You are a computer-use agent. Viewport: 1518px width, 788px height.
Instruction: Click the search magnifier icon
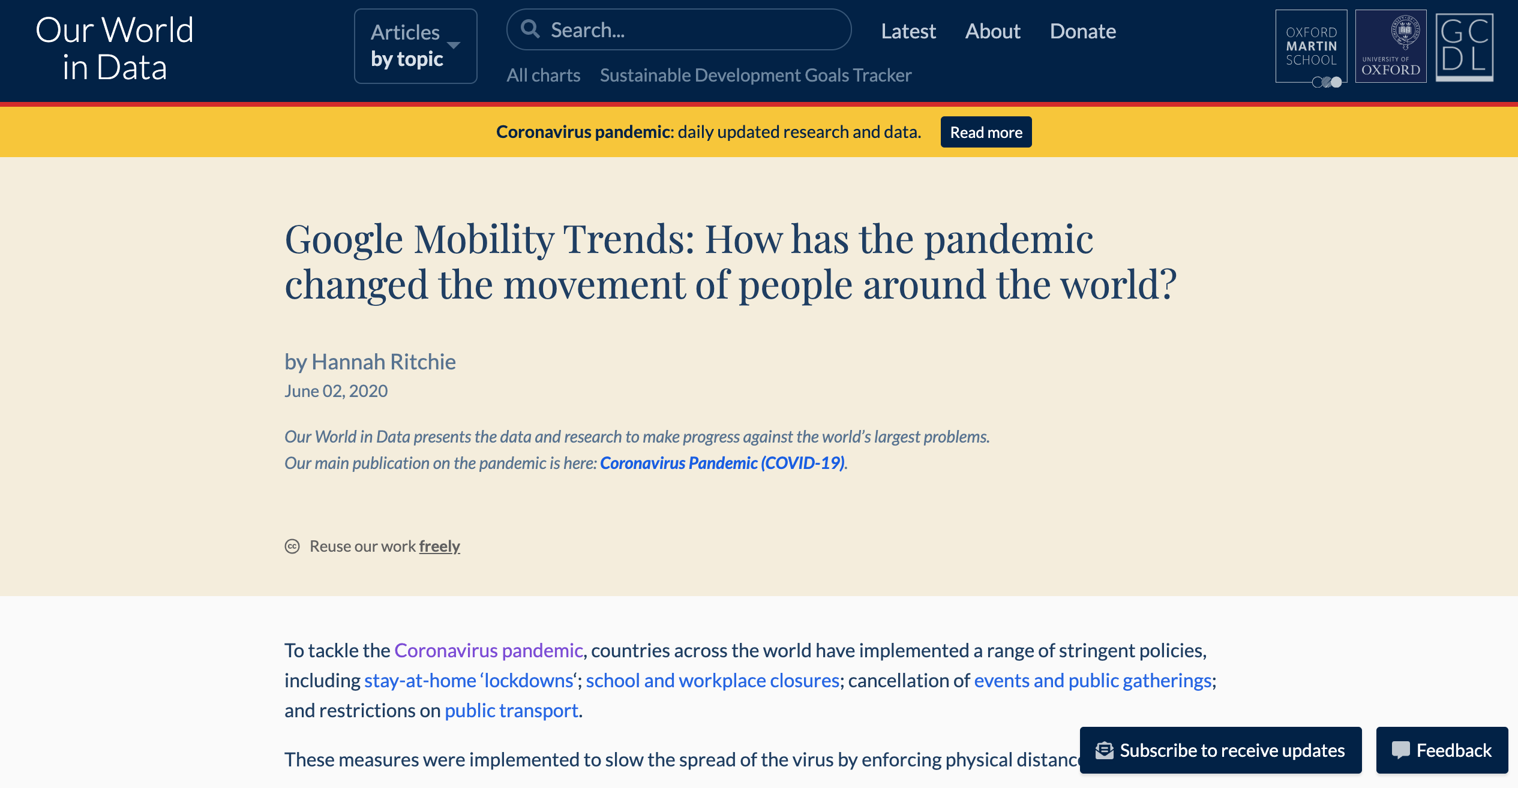[x=530, y=29]
